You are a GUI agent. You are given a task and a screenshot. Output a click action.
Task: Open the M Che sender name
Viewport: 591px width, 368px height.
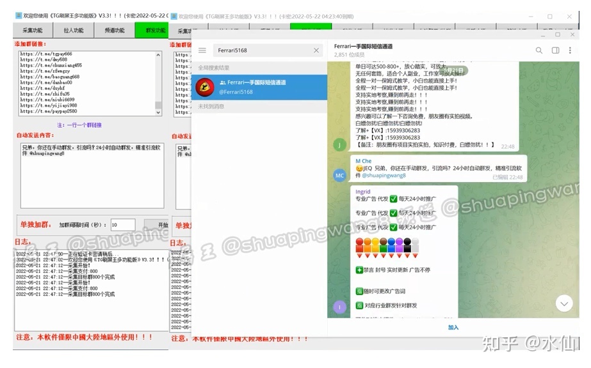363,161
